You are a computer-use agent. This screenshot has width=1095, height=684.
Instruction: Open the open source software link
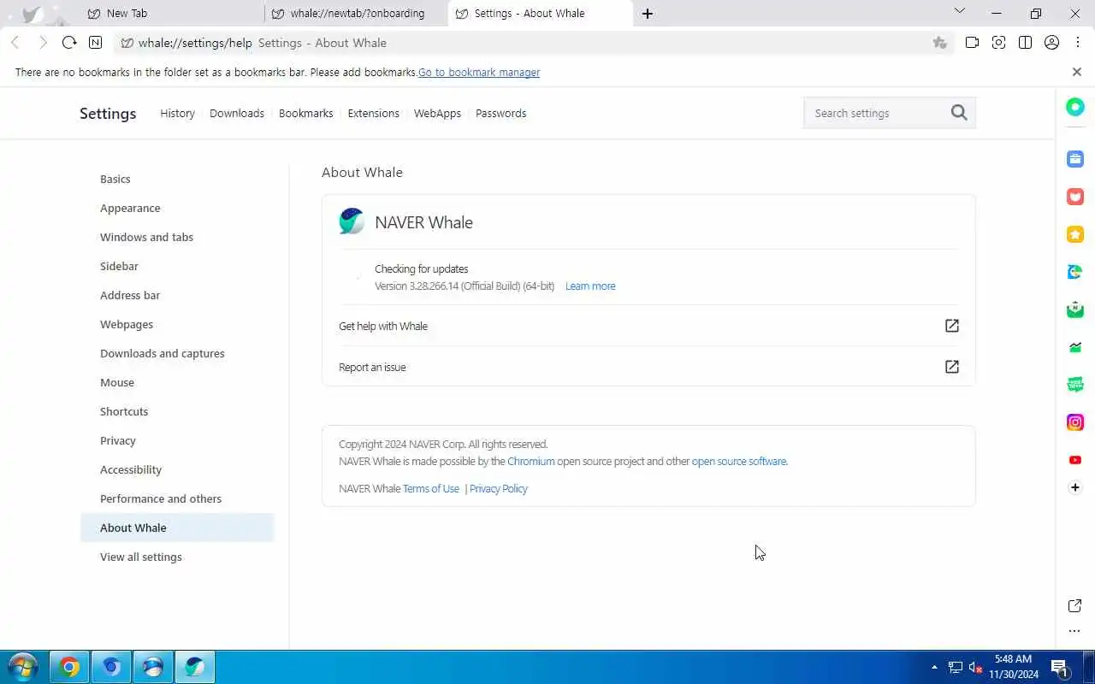pyautogui.click(x=739, y=461)
